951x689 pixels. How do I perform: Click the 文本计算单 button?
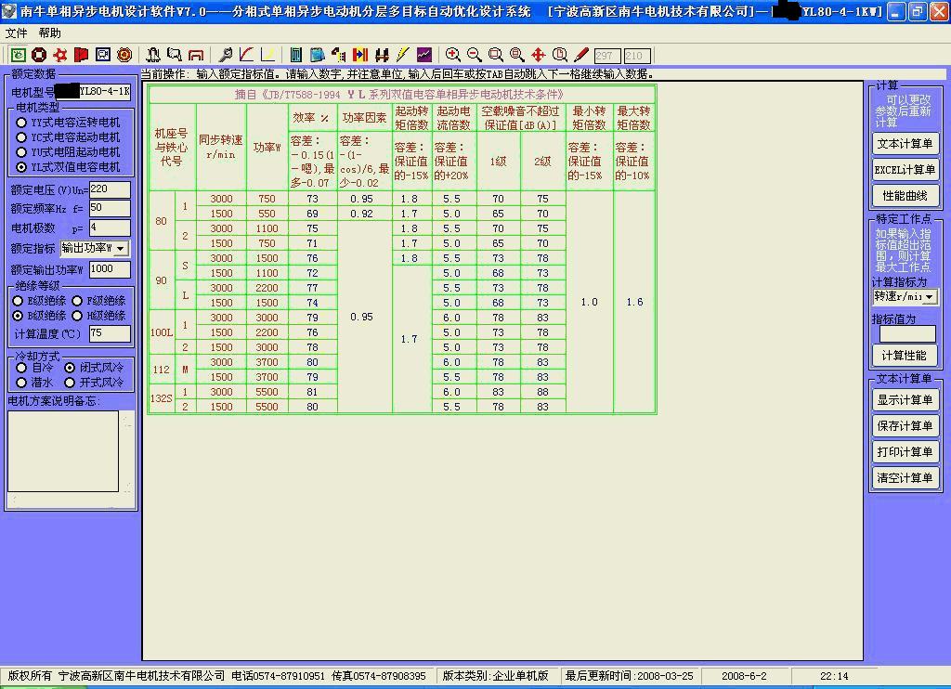(x=905, y=144)
